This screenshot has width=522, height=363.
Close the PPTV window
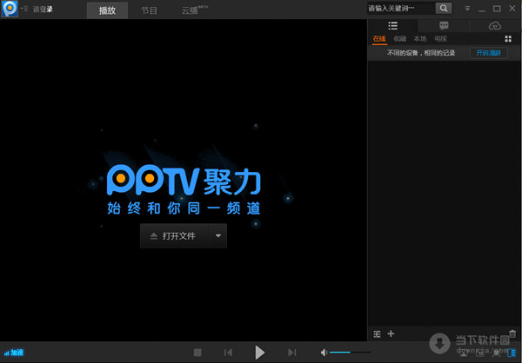[x=512, y=9]
